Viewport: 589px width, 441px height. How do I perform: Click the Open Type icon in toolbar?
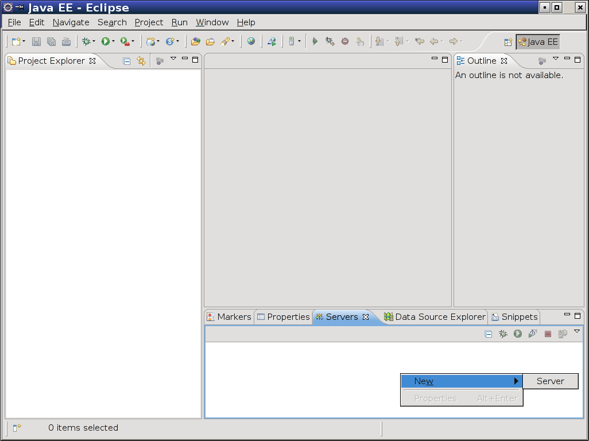click(195, 41)
